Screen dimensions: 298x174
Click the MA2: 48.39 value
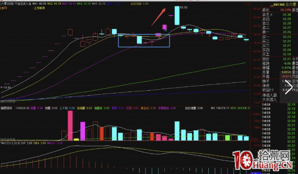click(x=54, y=4)
